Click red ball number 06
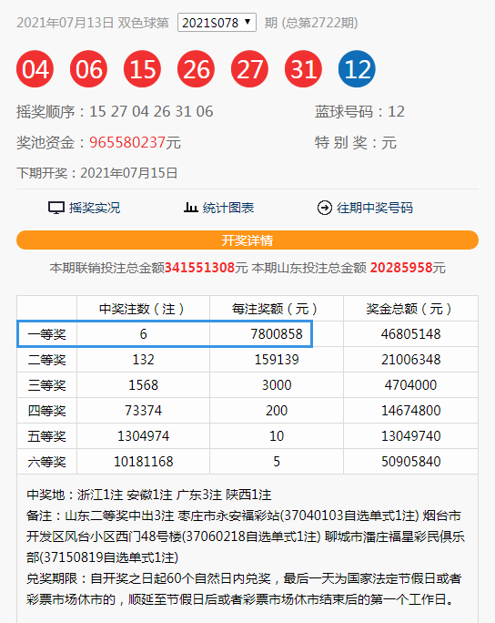Image resolution: width=495 pixels, height=623 pixels. tap(88, 69)
